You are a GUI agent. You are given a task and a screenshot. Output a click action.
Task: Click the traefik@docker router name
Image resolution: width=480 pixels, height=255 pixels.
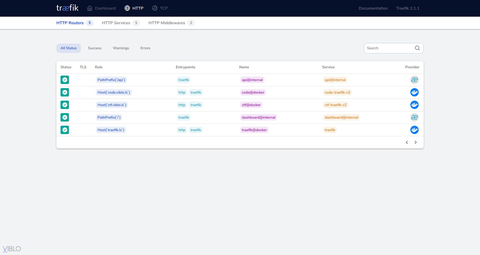pos(254,130)
